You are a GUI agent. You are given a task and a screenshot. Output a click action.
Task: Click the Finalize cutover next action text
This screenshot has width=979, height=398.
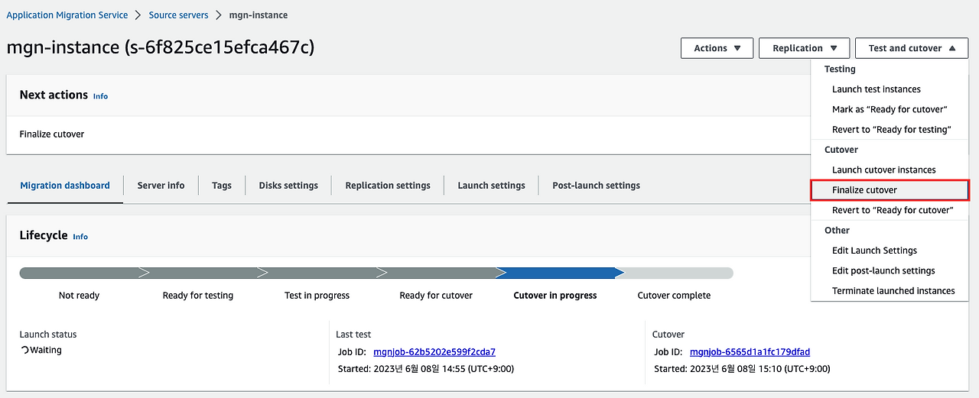pyautogui.click(x=52, y=134)
